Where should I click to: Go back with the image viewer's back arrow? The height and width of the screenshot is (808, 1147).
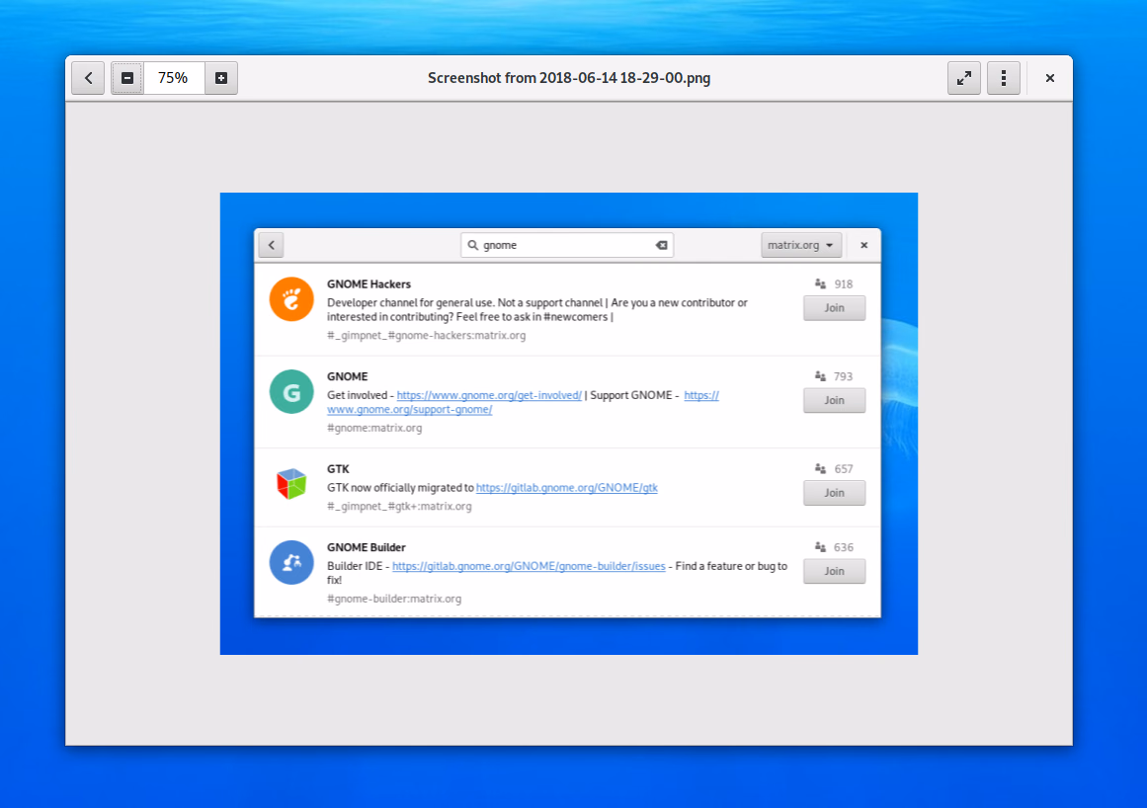click(x=89, y=78)
